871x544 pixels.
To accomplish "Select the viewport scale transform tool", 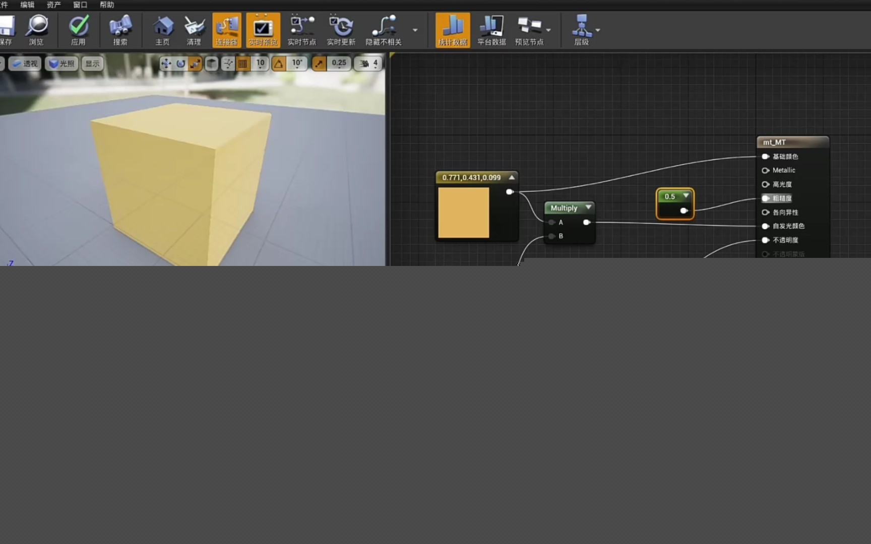I will coord(195,63).
